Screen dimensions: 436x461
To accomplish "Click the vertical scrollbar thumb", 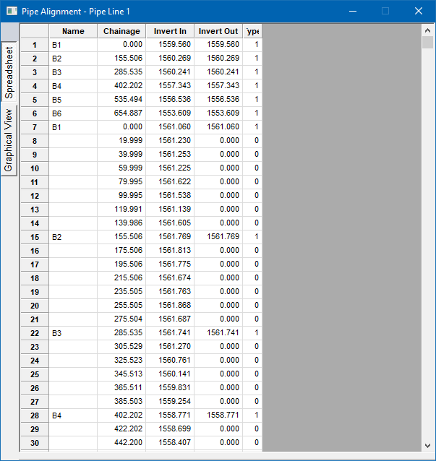I will (x=427, y=42).
